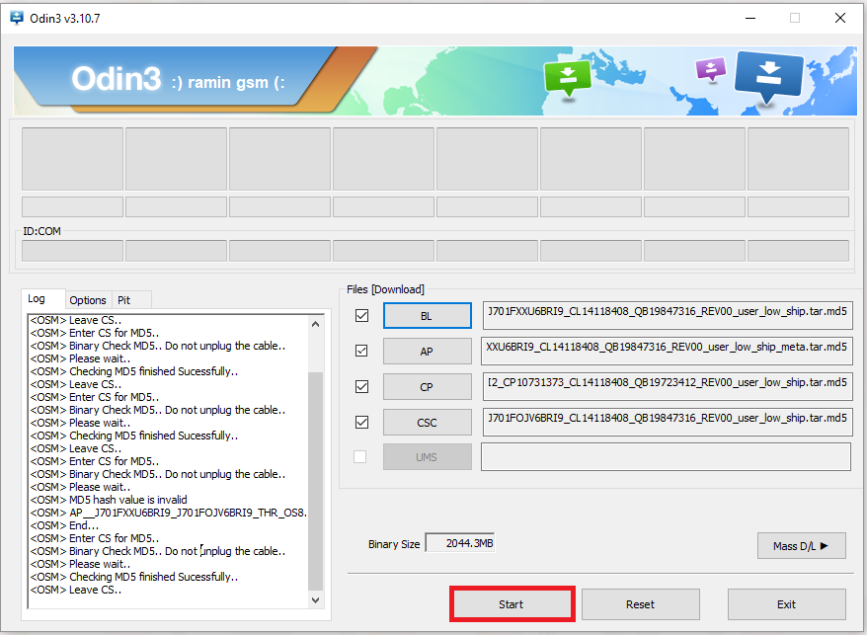Close the Odin3 window

[840, 18]
